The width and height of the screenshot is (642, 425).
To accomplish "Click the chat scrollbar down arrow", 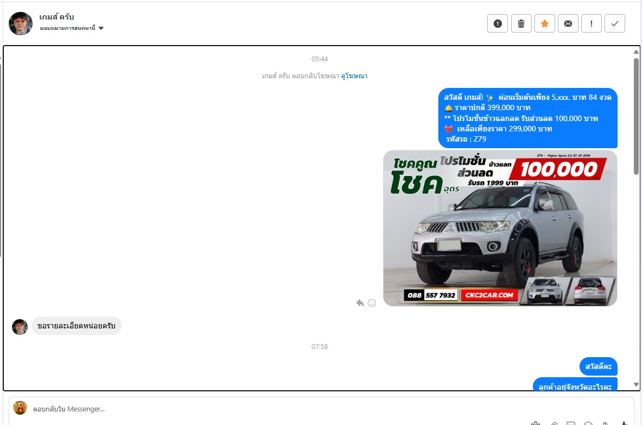I will pyautogui.click(x=636, y=384).
